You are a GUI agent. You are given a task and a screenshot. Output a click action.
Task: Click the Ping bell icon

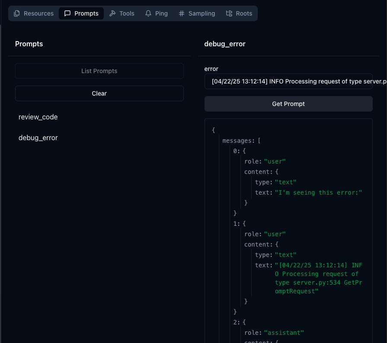[x=148, y=13]
